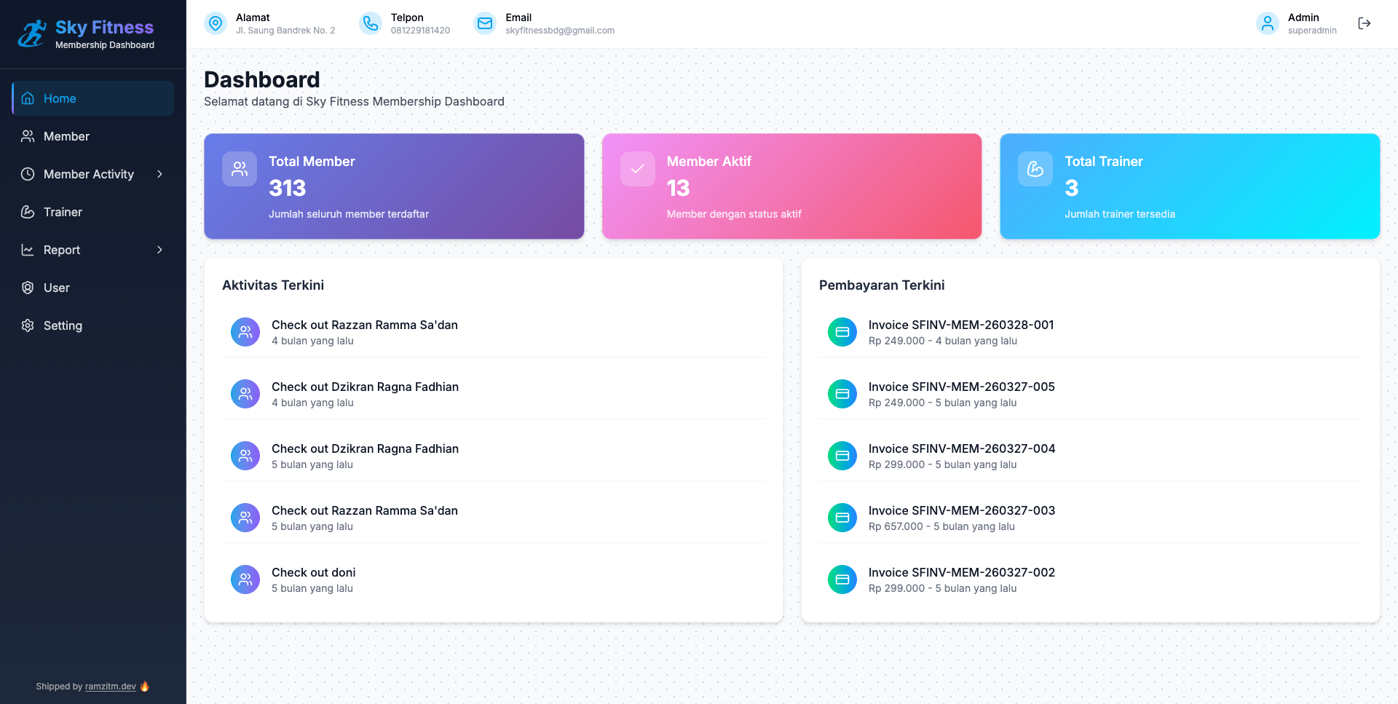The image size is (1398, 704).
Task: Open the Member menu item
Action: pyautogui.click(x=92, y=136)
